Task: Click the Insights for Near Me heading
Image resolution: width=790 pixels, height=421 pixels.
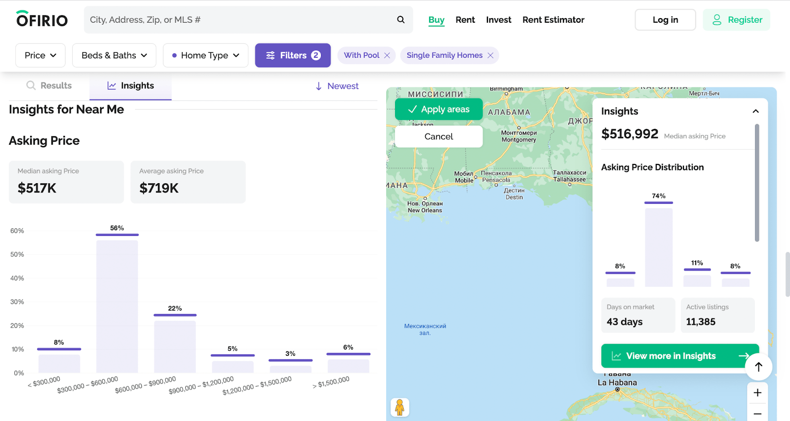Action: coord(67,110)
